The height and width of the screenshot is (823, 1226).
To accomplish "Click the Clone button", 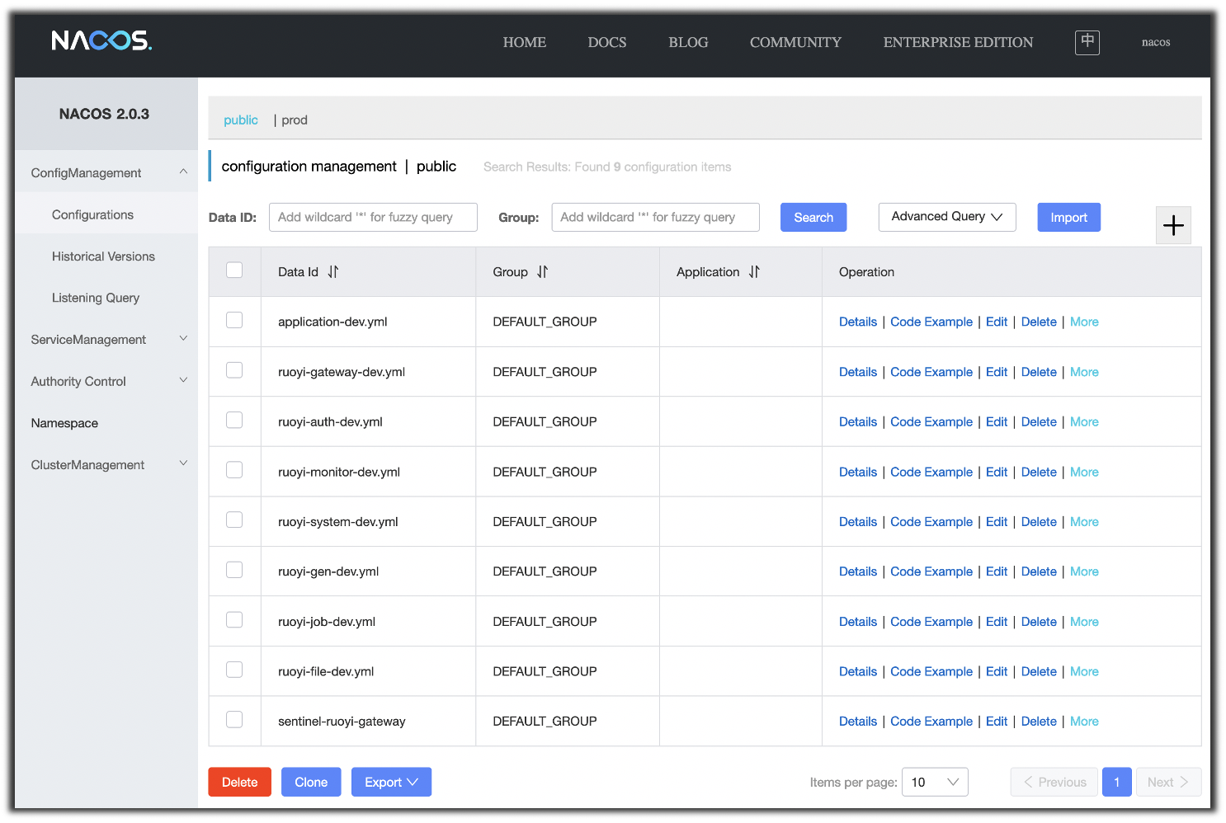I will [311, 782].
